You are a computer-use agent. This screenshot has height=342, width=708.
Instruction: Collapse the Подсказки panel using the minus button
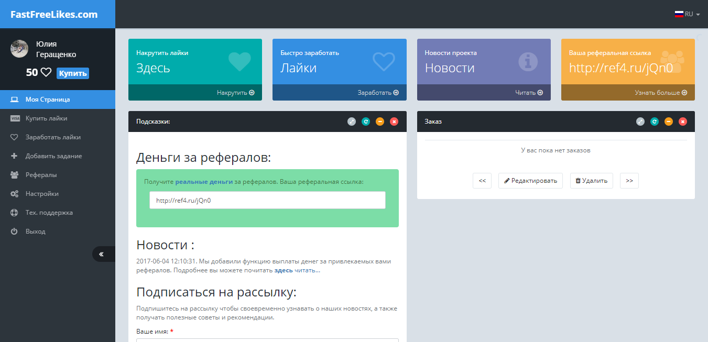tap(380, 121)
